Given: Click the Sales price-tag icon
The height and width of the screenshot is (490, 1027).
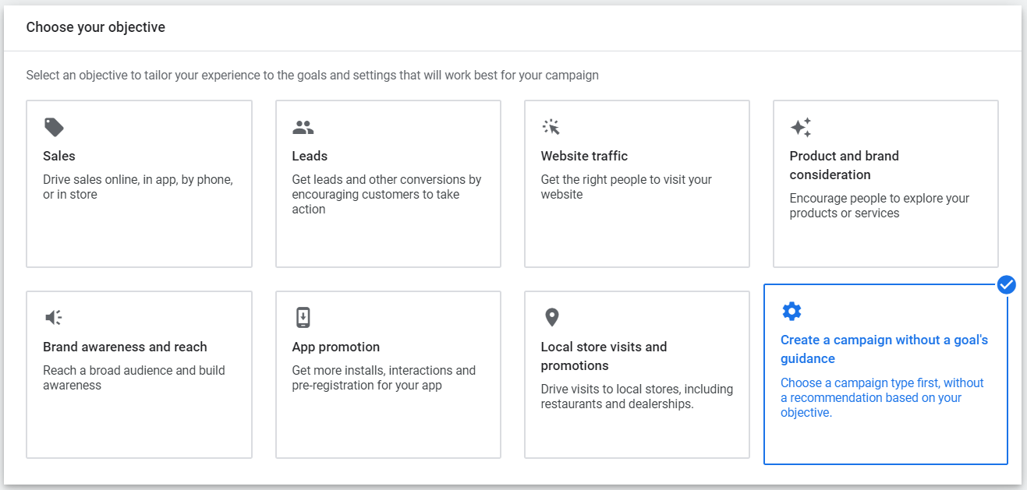Looking at the screenshot, I should [x=53, y=126].
